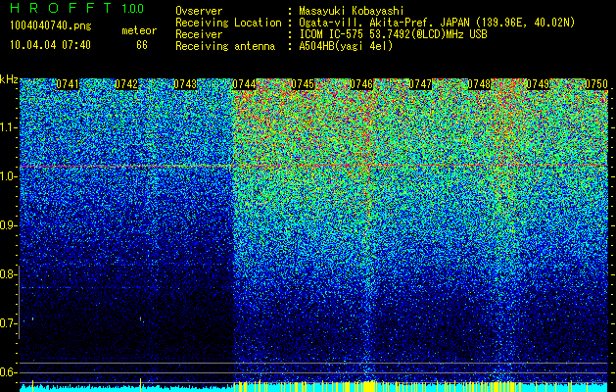Click the 0.8 frequency axis label
Image resolution: width=616 pixels, height=392 pixels.
point(8,274)
